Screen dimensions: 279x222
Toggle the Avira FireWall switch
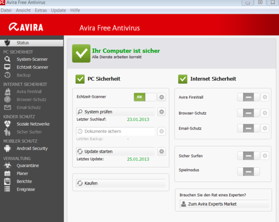pyautogui.click(x=248, y=97)
